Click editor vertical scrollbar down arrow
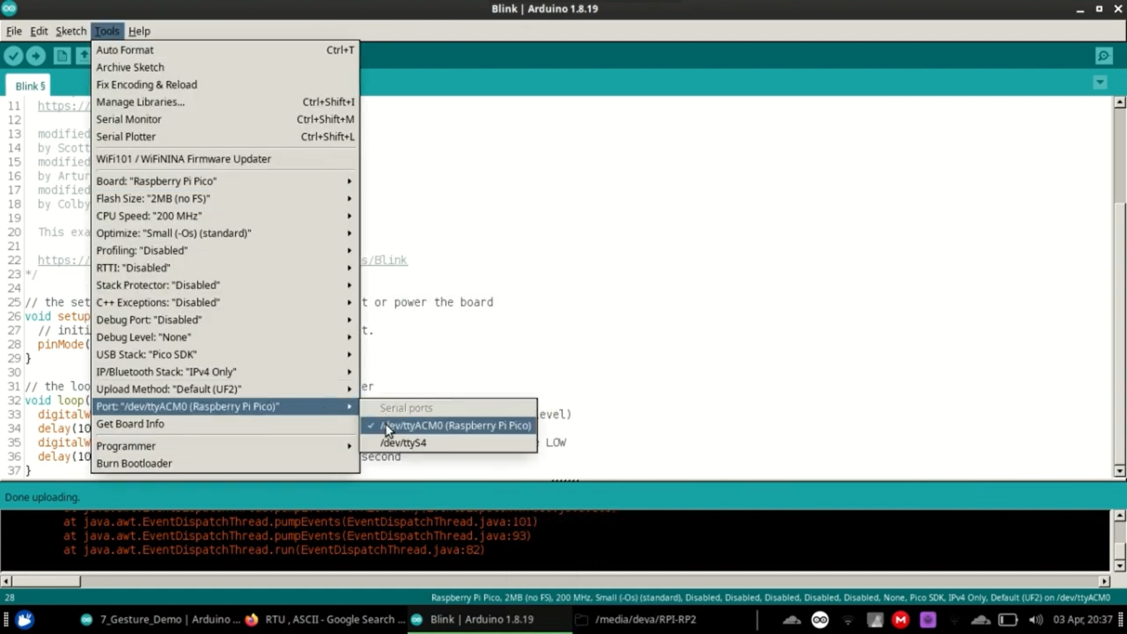Screen dimensions: 1127x634 pyautogui.click(x=1120, y=471)
